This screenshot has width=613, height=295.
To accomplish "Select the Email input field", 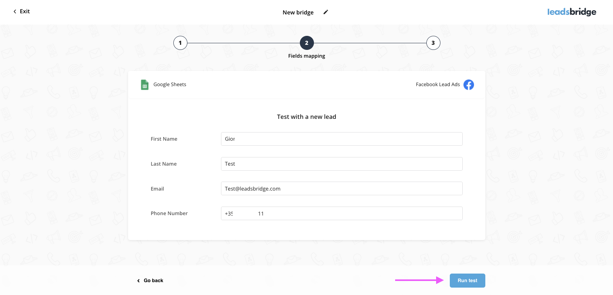I will click(341, 189).
